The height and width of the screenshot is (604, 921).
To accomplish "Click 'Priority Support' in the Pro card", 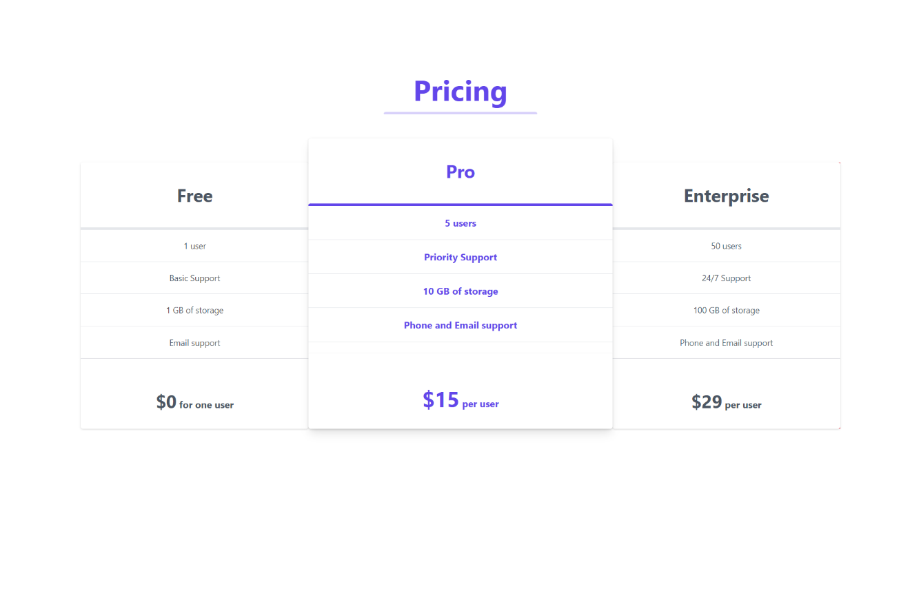I will 460,257.
